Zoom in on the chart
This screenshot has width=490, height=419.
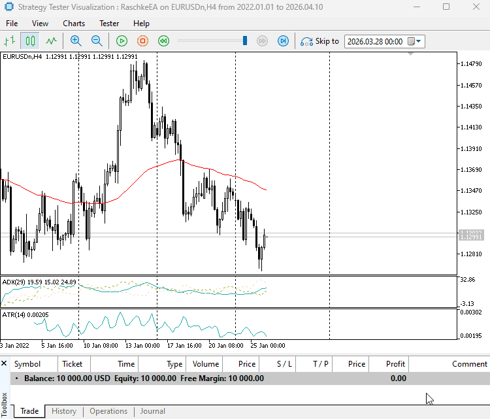pos(76,41)
